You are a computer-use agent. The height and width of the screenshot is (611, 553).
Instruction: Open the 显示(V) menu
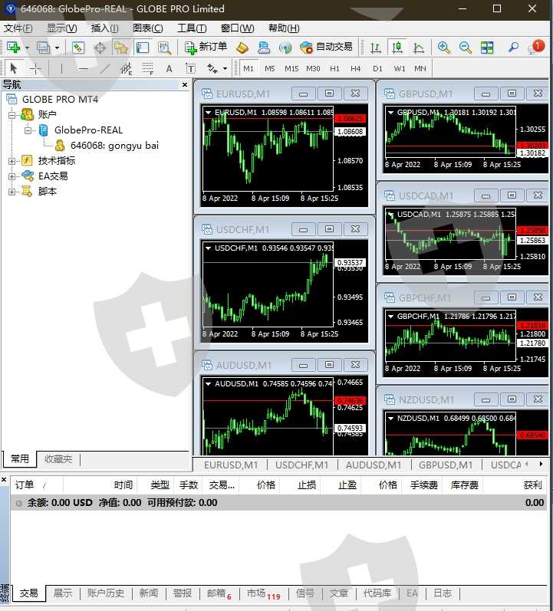click(61, 28)
